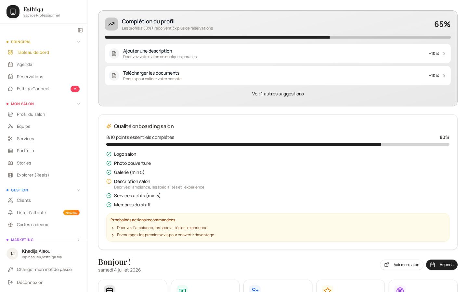Viewport: 468px width, 292px height.
Task: Click the black Agenda button
Action: [442, 265]
